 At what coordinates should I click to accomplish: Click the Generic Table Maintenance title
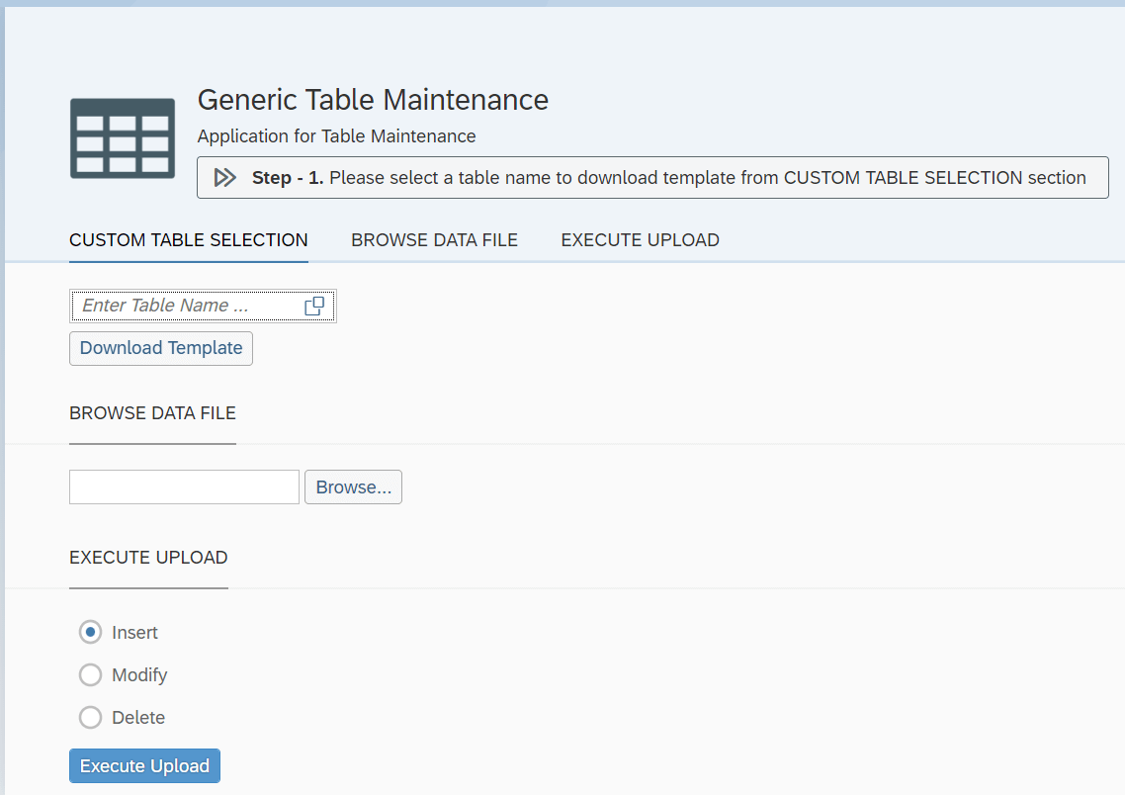click(x=373, y=100)
